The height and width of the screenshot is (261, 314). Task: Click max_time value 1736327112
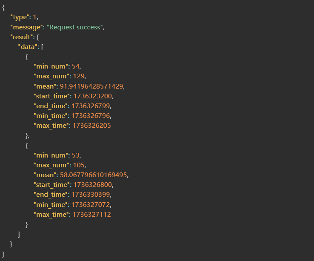pos(91,215)
